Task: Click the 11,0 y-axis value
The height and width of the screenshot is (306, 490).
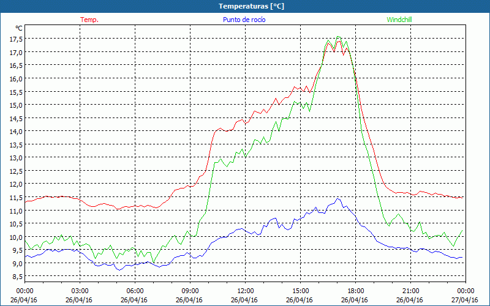Action: point(16,211)
